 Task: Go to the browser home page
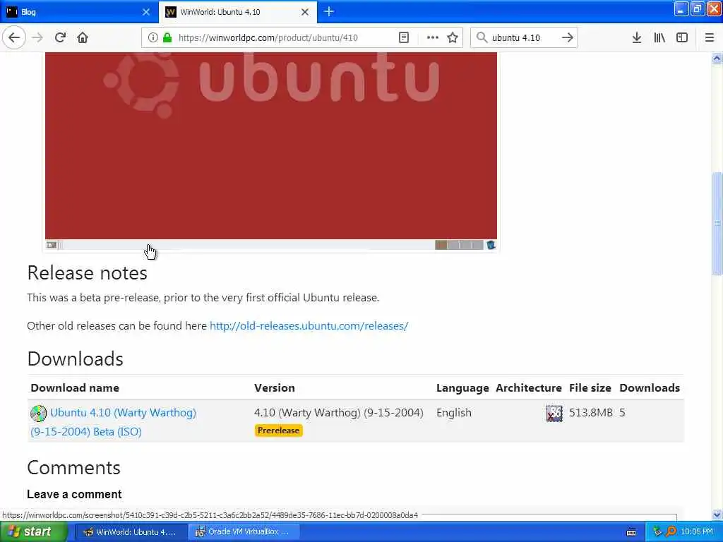pos(83,37)
